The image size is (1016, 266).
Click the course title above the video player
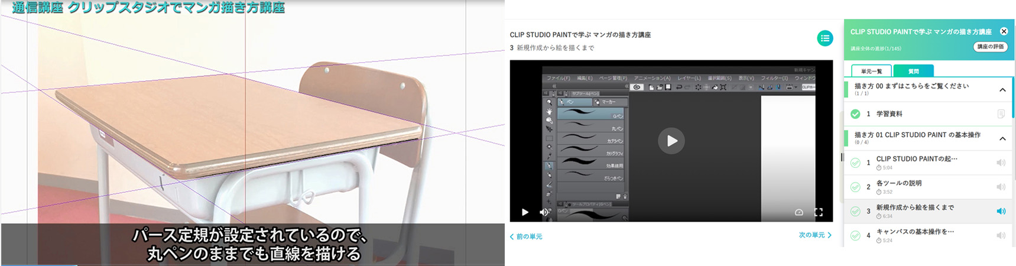click(x=580, y=35)
